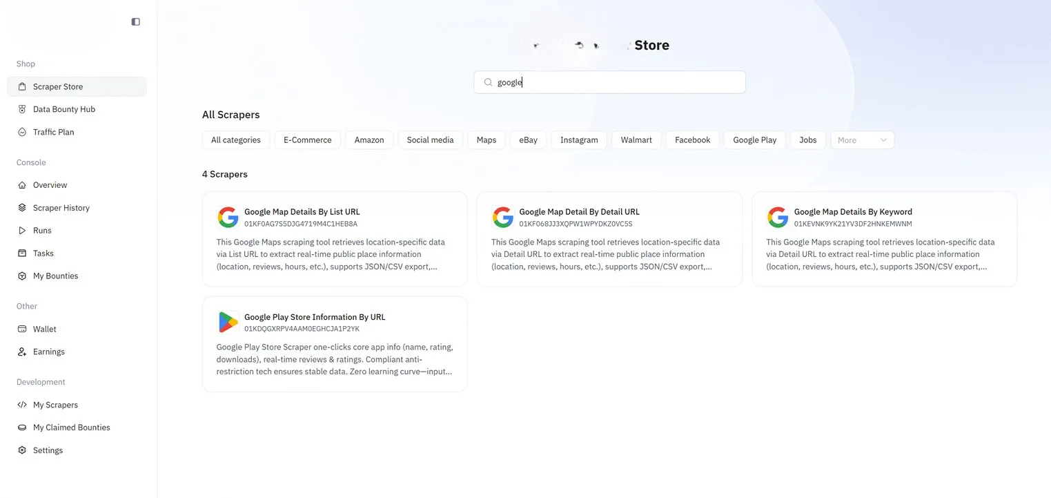This screenshot has width=1051, height=498.
Task: Open Google Map Details By List URL
Action: (302, 212)
